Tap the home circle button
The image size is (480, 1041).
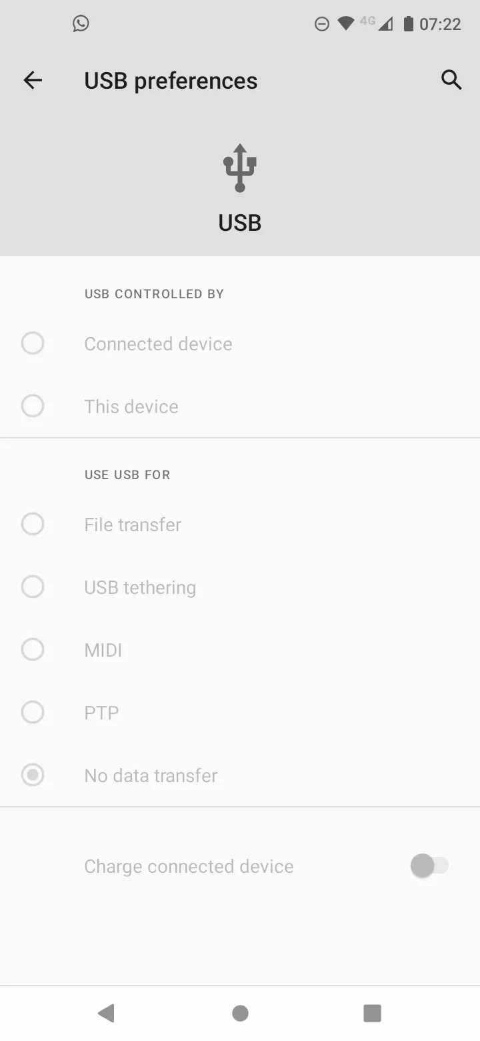[240, 1013]
